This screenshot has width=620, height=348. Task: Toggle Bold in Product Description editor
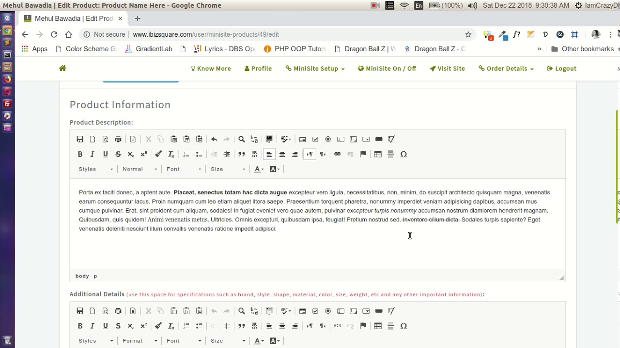(x=80, y=154)
